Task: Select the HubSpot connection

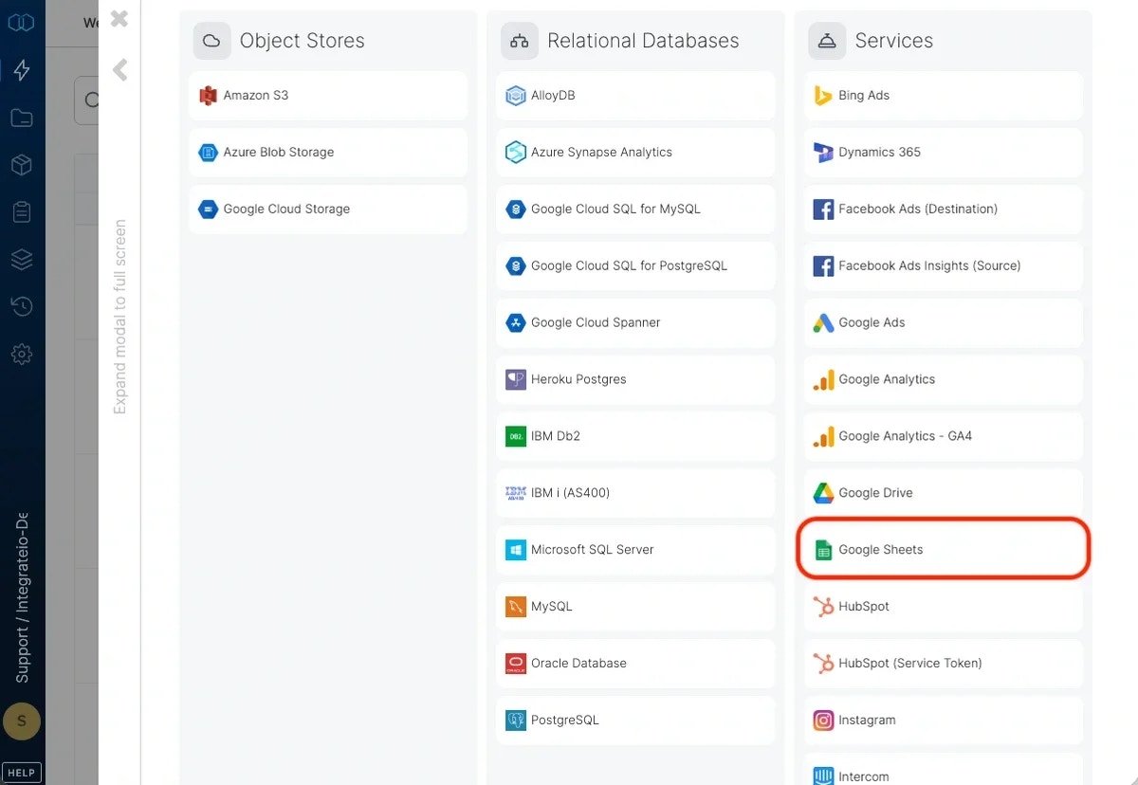Action: click(x=944, y=606)
